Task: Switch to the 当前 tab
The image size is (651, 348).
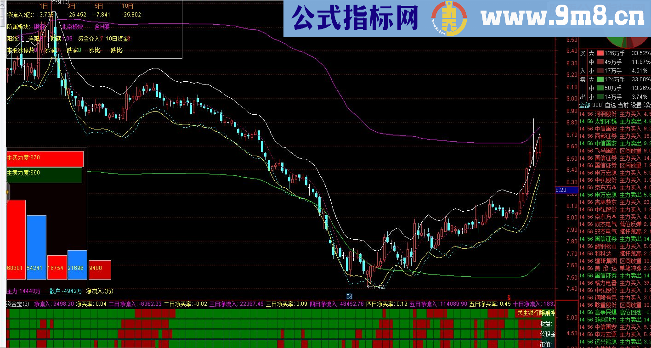Action: (623, 105)
